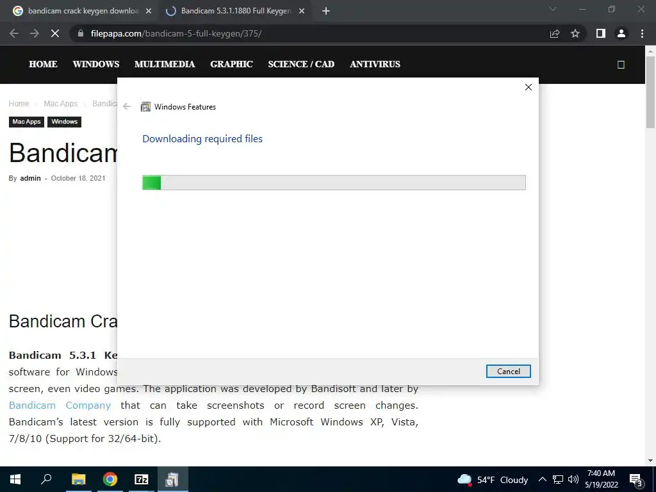This screenshot has height=492, width=656.
Task: Open volume control tray icon
Action: tap(573, 479)
